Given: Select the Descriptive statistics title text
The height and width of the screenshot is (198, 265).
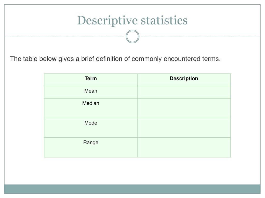Looking at the screenshot, I should click(x=132, y=21).
